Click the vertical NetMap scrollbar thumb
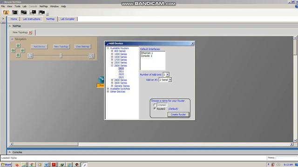298x167 pixels. (x=295, y=47)
